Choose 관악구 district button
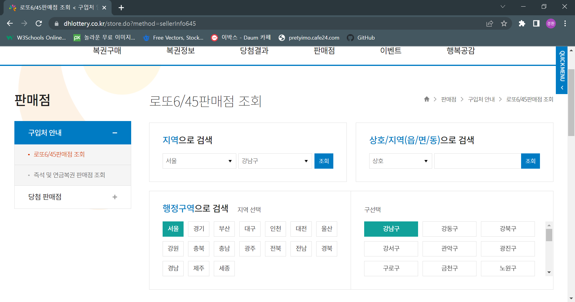The width and height of the screenshot is (575, 302). click(x=450, y=249)
